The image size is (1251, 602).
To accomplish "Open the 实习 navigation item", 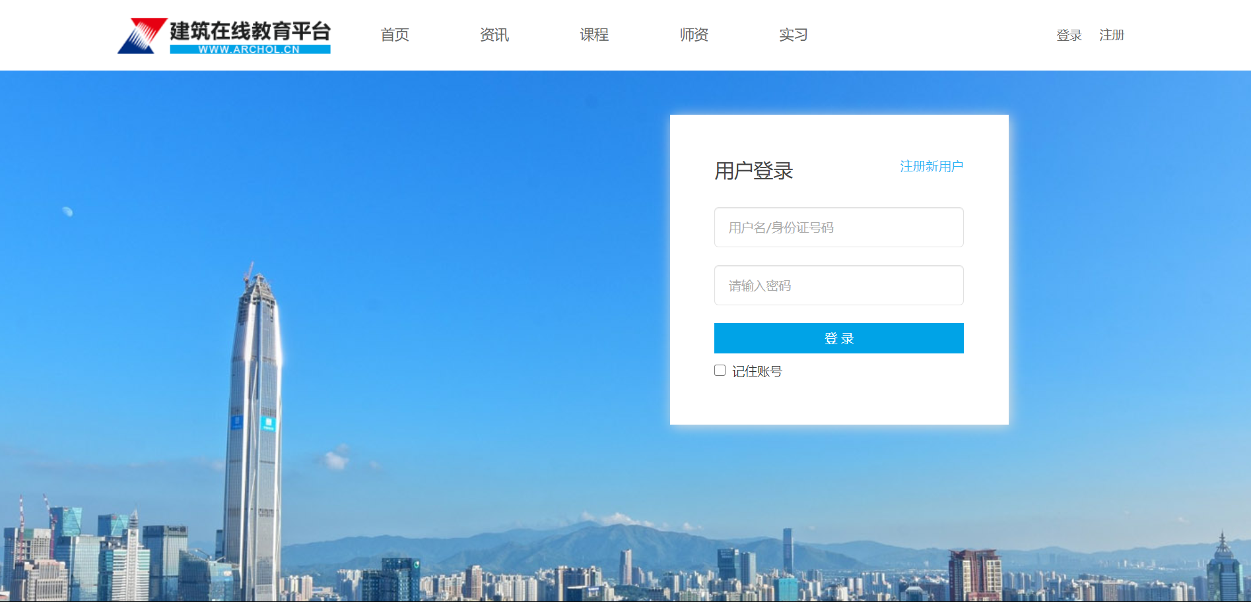I will point(794,35).
